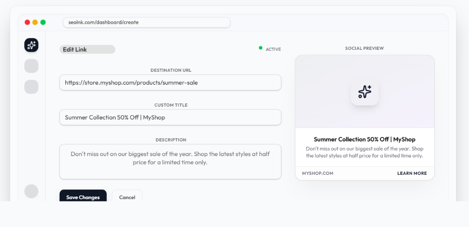
Task: Click the sparkle logo icon in the sidebar
Action: coord(31,45)
